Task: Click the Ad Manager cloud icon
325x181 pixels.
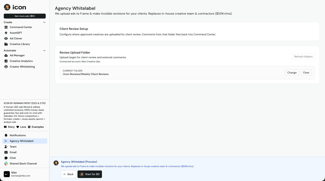Action: pos(6,56)
